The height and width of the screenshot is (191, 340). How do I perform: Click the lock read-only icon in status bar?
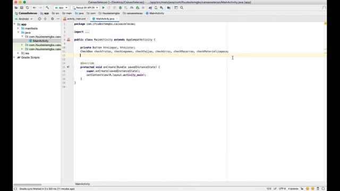tap(302, 189)
